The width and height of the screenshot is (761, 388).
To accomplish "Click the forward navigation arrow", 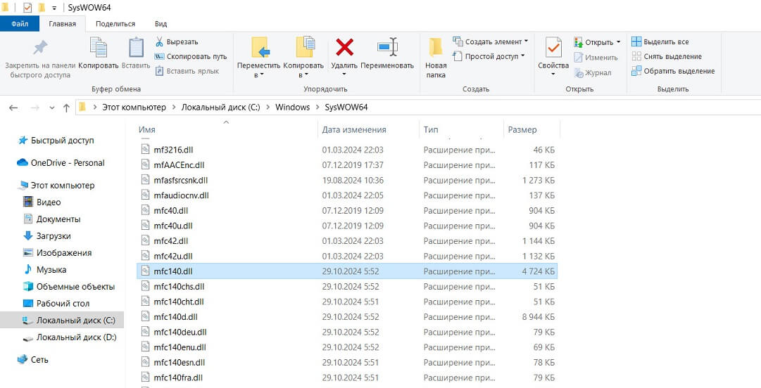I will (35, 108).
